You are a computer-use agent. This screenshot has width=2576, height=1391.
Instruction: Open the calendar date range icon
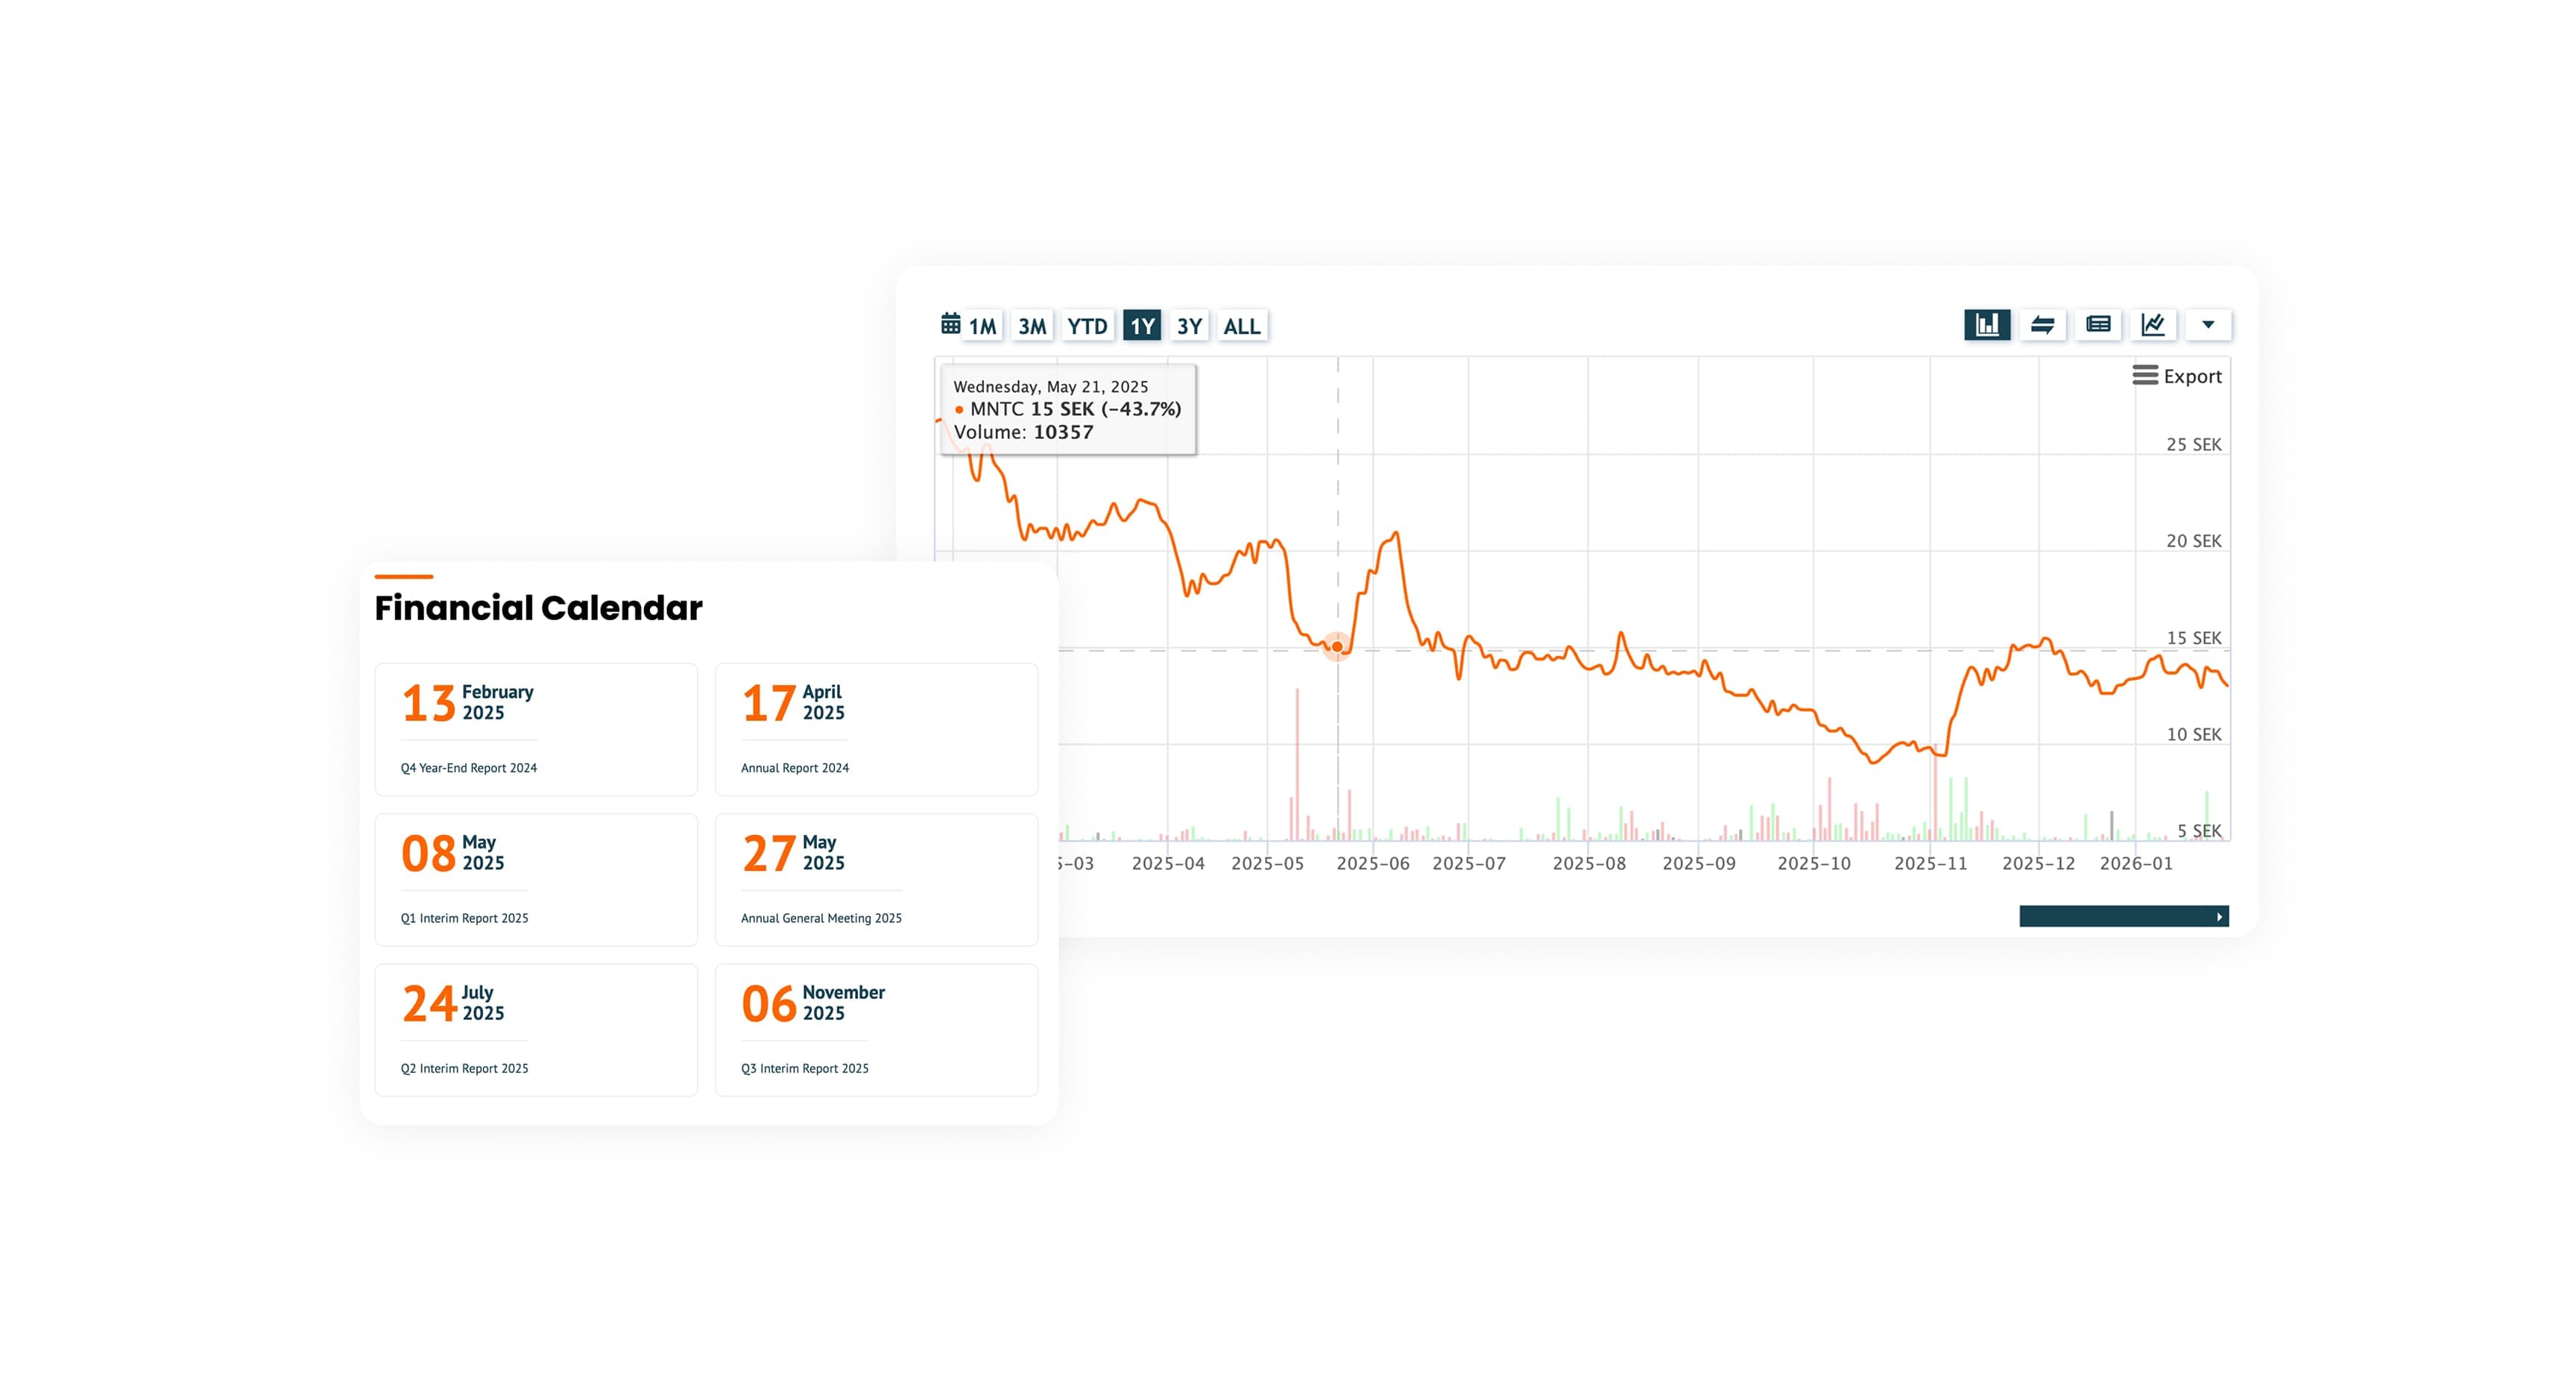coord(950,324)
